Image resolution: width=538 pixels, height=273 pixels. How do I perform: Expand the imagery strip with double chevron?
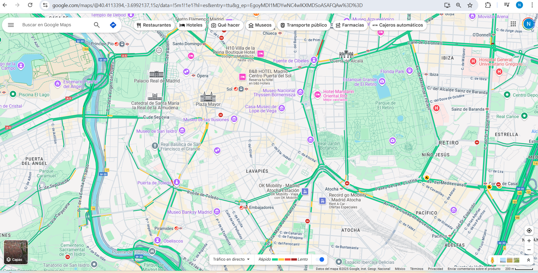pyautogui.click(x=528, y=260)
